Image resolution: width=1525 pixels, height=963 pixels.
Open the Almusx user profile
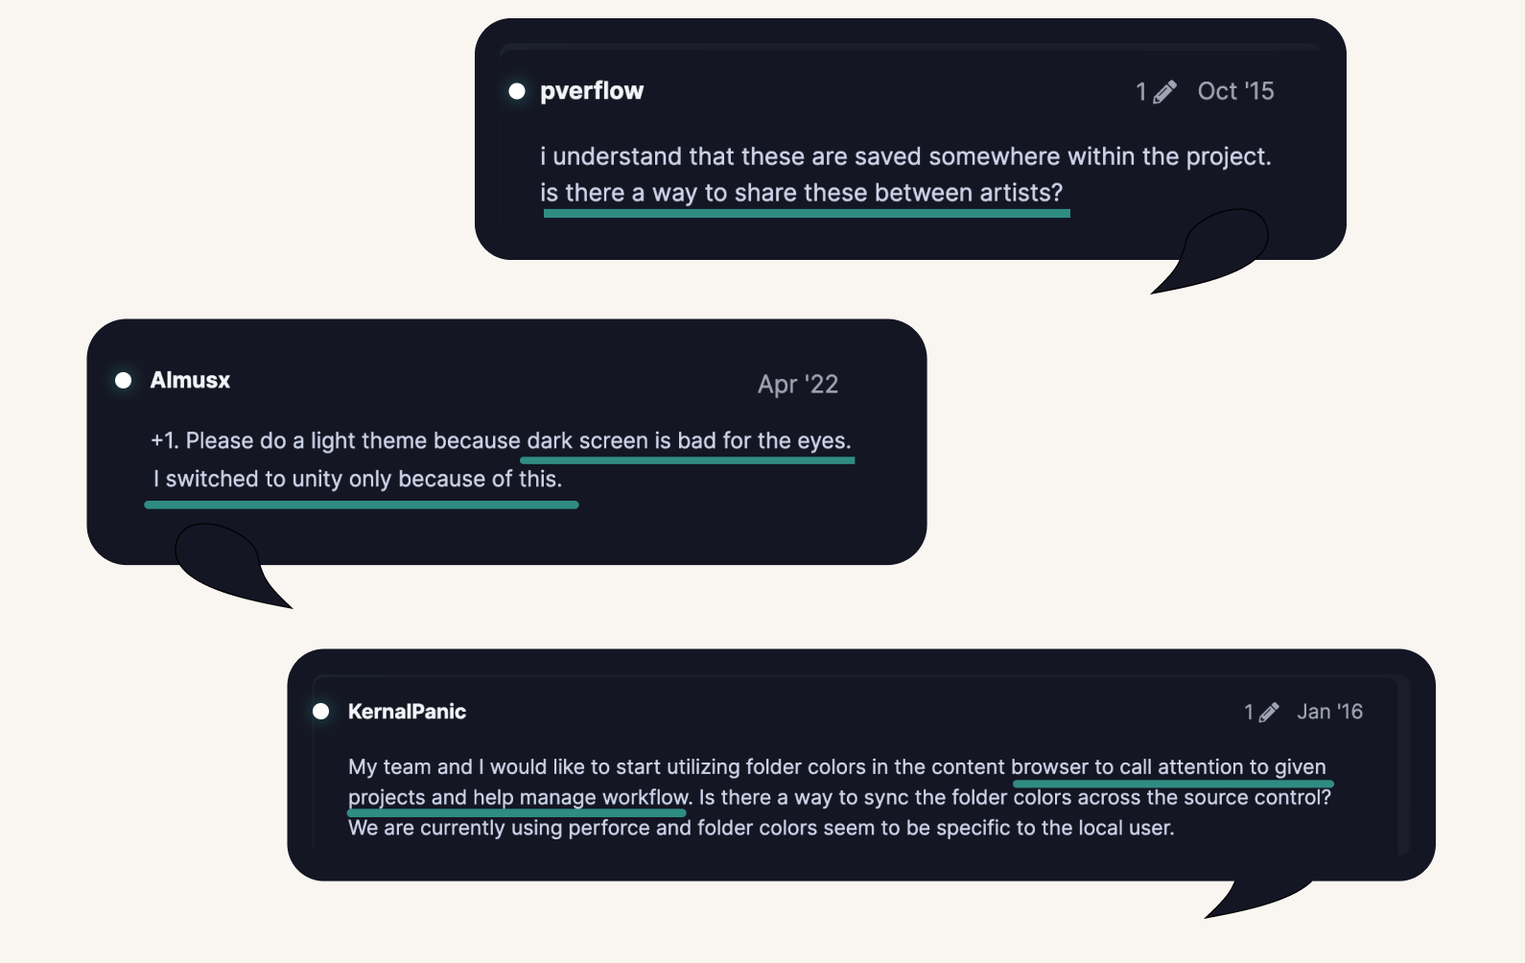coord(190,380)
